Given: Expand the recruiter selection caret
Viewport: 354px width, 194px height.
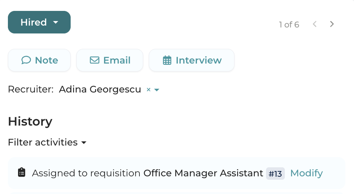Looking at the screenshot, I should coord(157,90).
